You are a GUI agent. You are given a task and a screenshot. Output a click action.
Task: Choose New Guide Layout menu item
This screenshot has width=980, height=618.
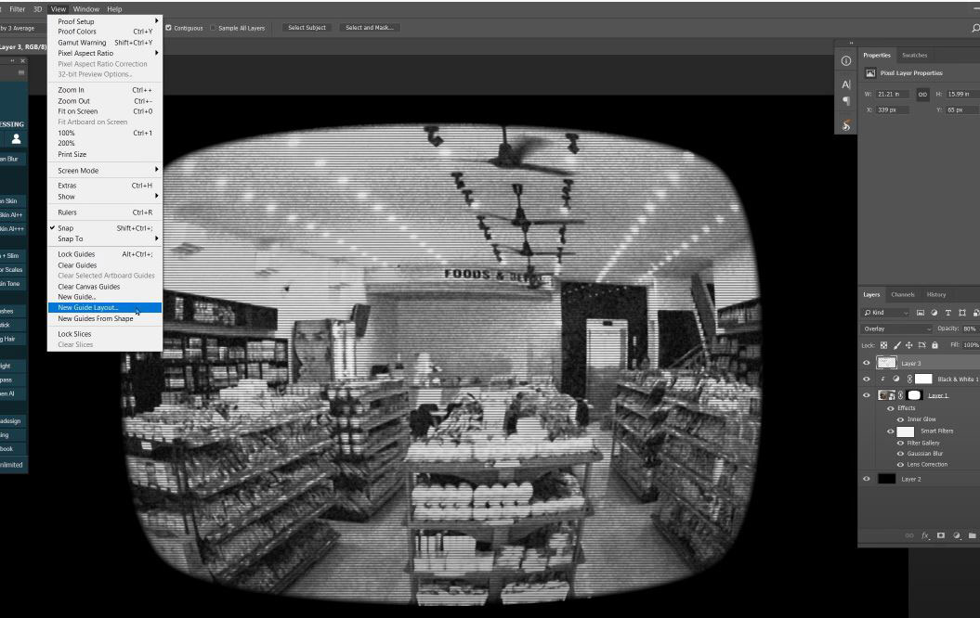click(104, 308)
